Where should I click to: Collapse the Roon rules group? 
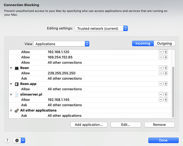coord(11,68)
